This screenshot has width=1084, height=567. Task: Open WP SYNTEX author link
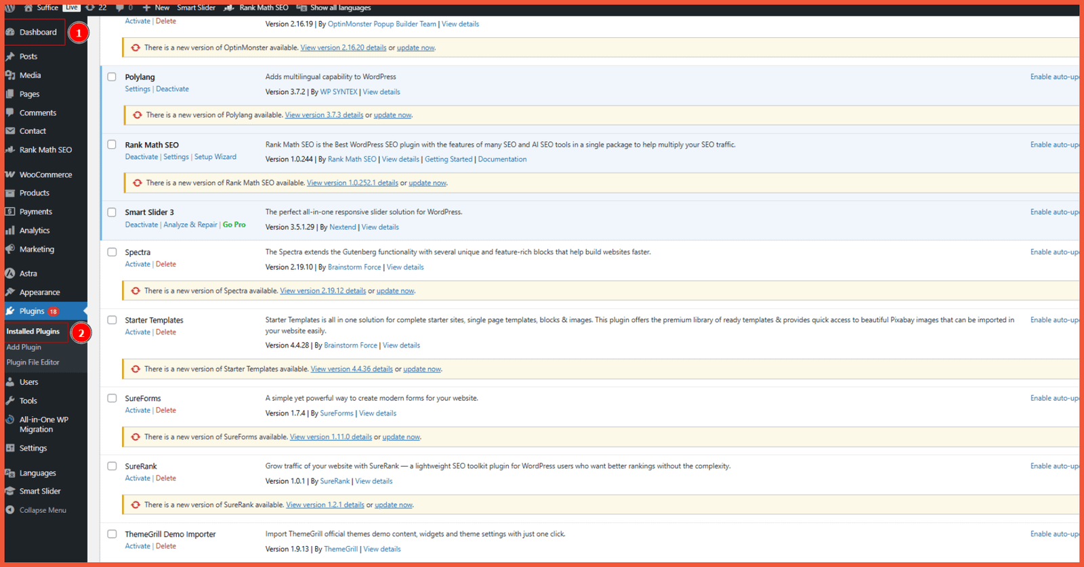339,92
